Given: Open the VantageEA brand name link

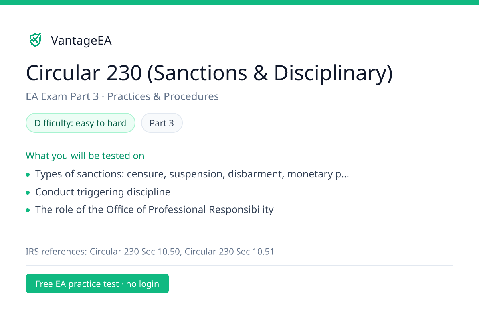Looking at the screenshot, I should pos(81,40).
